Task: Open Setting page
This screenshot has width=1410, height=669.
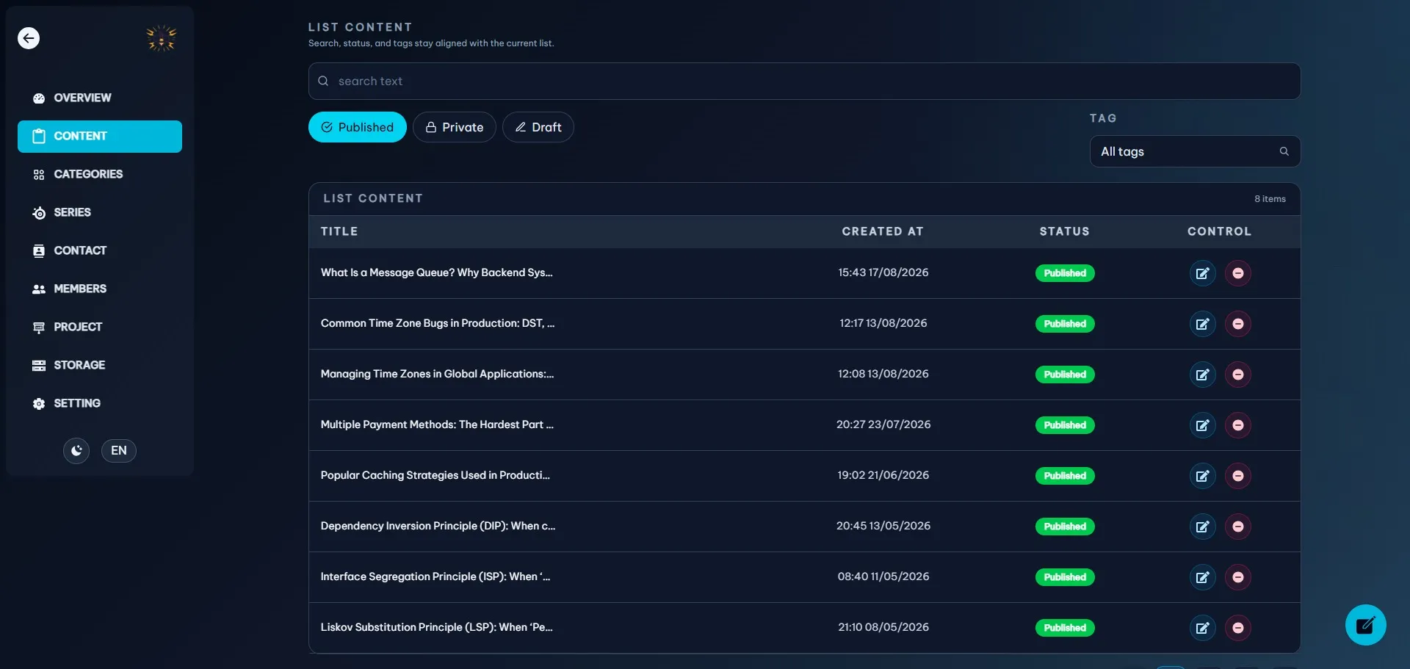Action: point(100,404)
